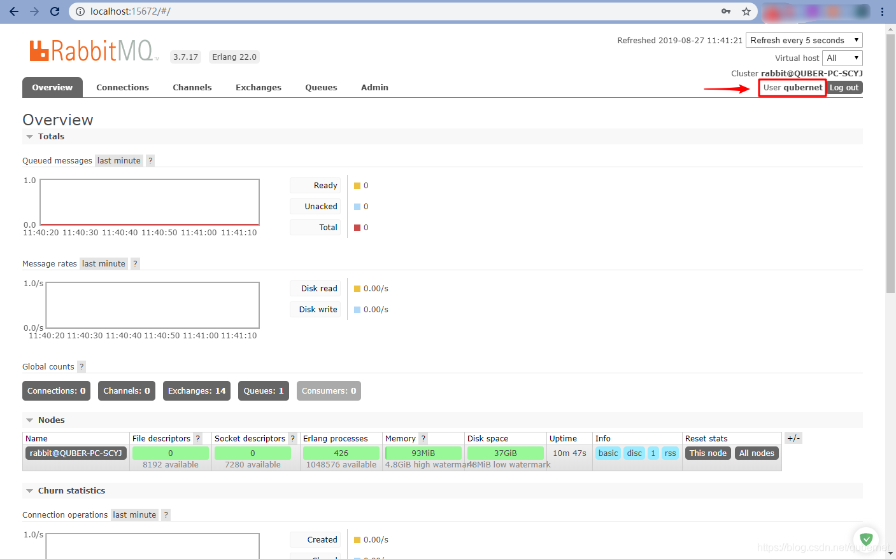Open the Refresh every 5 seconds dropdown
Screen dimensions: 896x559
804,40
